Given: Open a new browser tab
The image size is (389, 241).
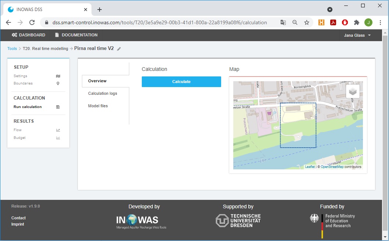Looking at the screenshot, I should (x=100, y=10).
